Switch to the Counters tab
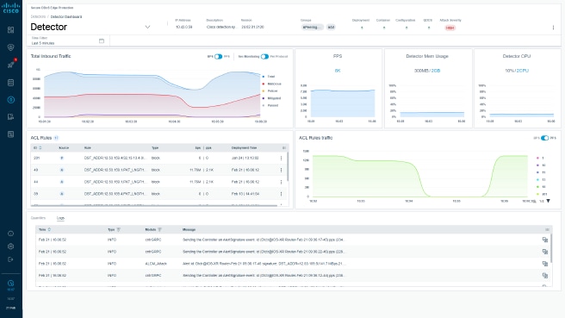 pos(38,218)
